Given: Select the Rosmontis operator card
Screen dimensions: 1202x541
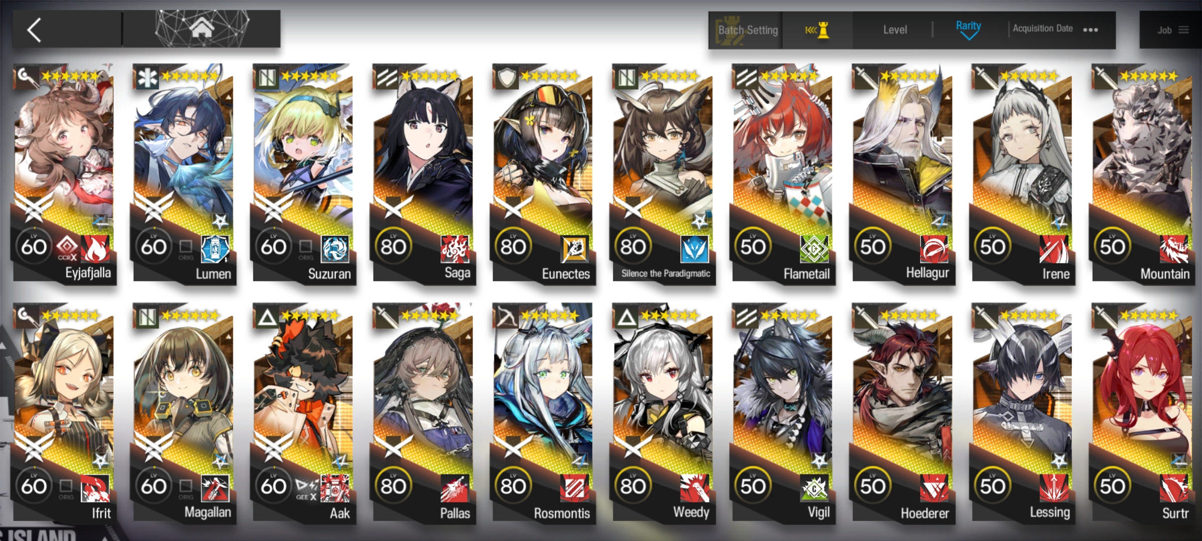Looking at the screenshot, I should (542, 413).
